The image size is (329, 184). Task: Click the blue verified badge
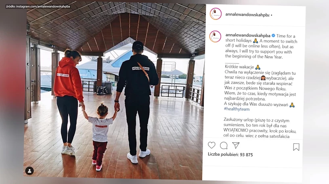(273, 35)
